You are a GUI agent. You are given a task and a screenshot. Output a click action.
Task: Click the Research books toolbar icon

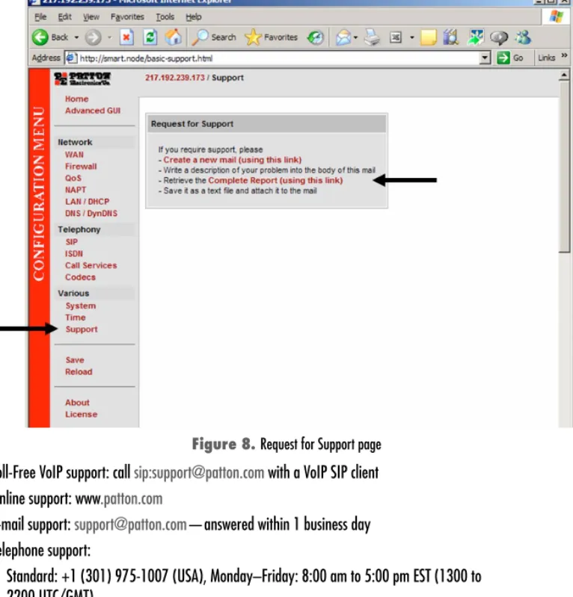coord(450,37)
